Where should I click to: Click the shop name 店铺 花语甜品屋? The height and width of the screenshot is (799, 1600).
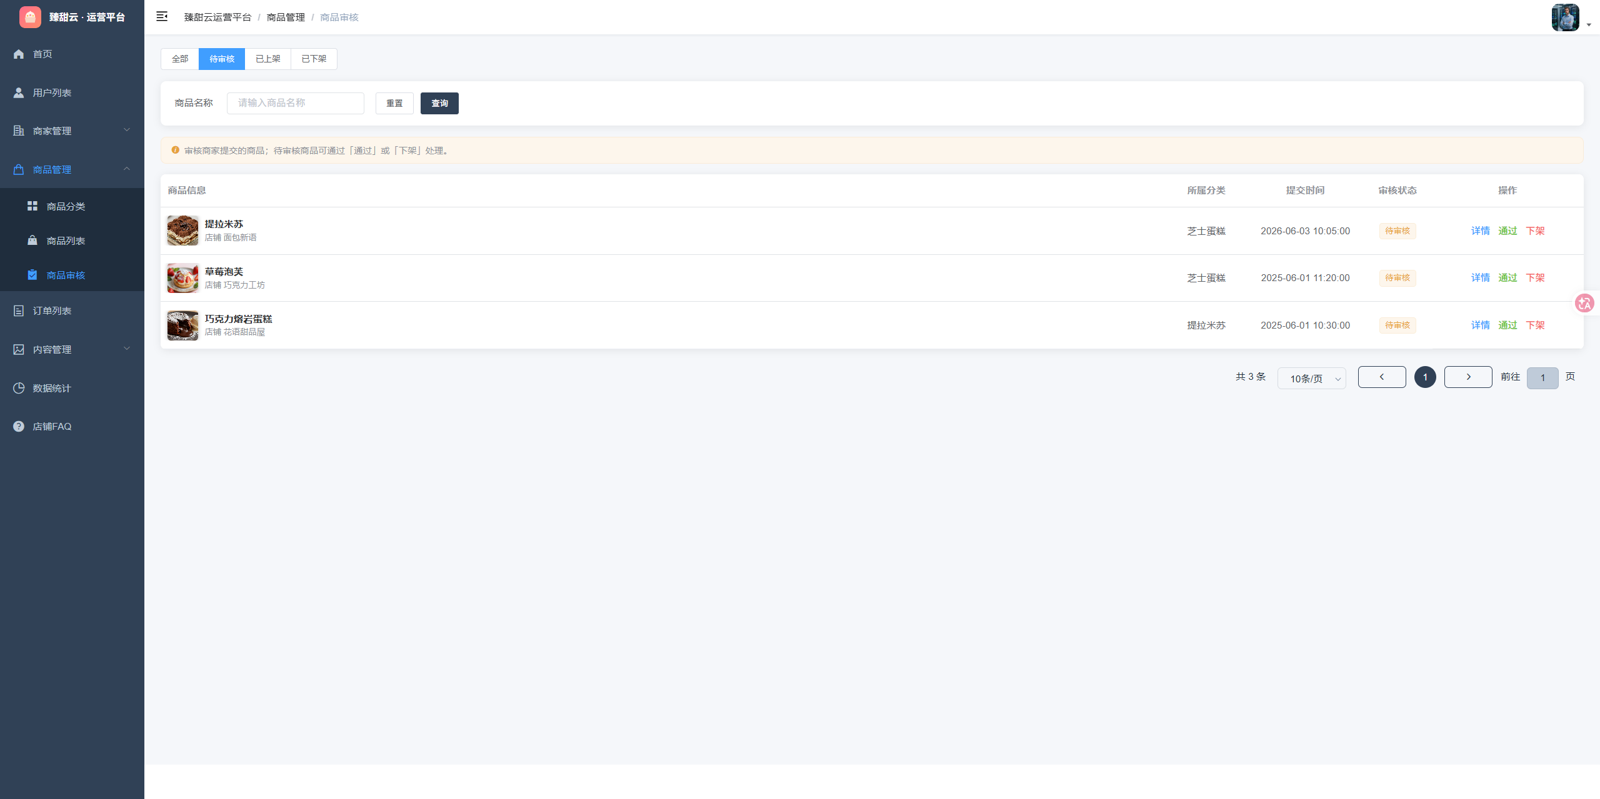(x=235, y=332)
